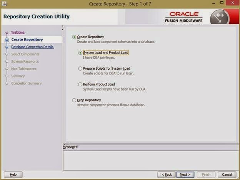240x180 pixels.
Task: Proceed with the Next button
Action: (185, 175)
